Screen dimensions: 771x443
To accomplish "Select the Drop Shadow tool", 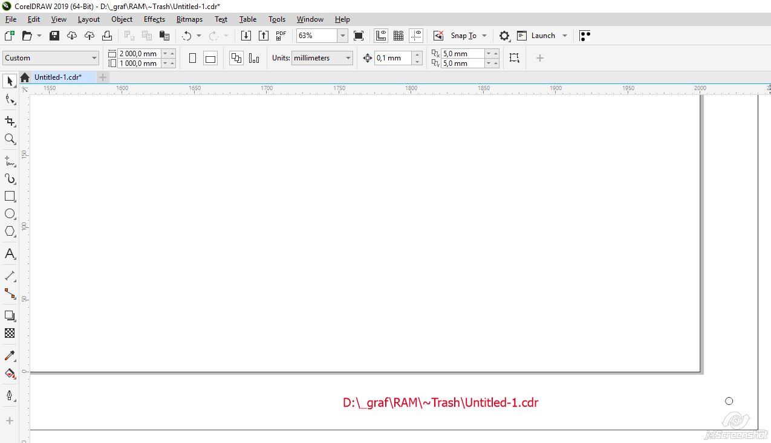I will [10, 315].
